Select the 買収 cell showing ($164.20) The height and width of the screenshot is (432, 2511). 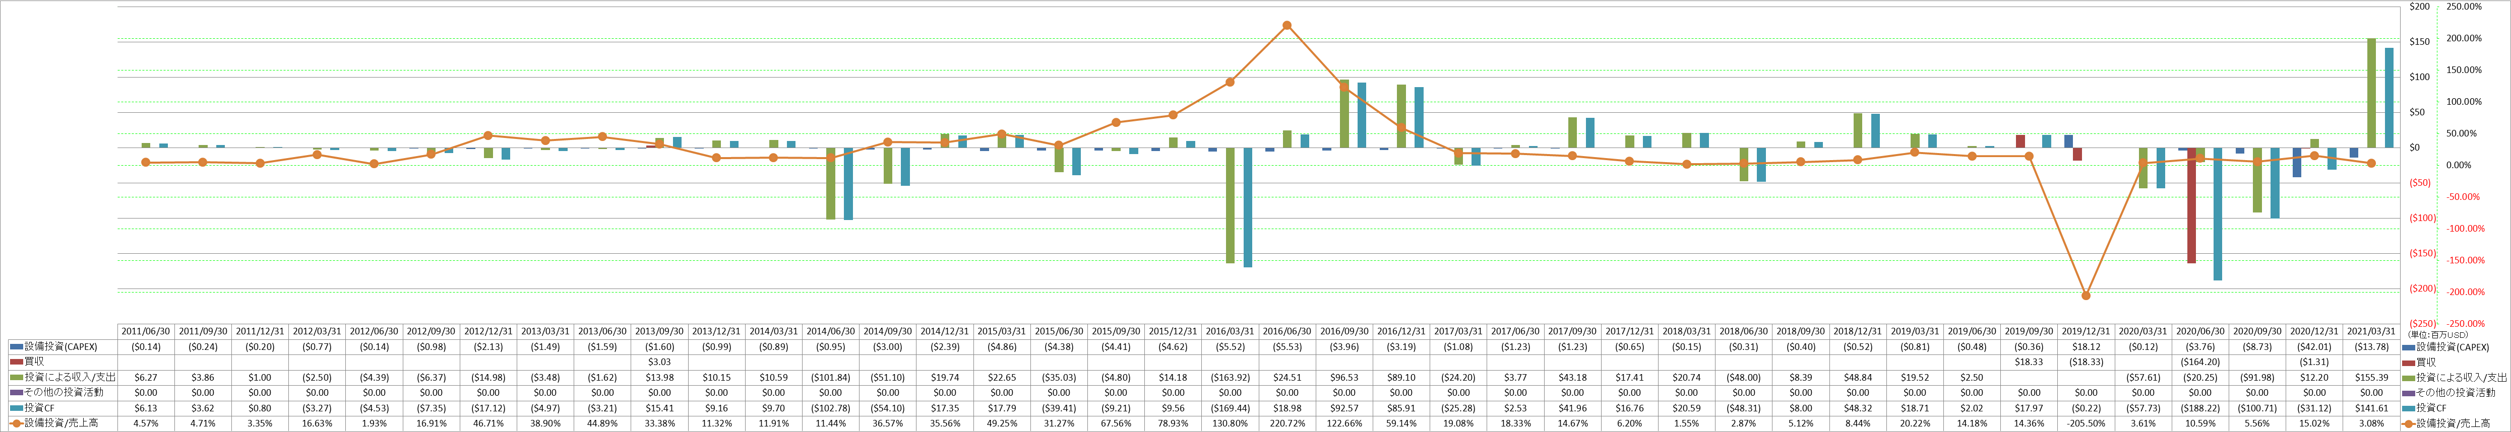coord(2200,362)
